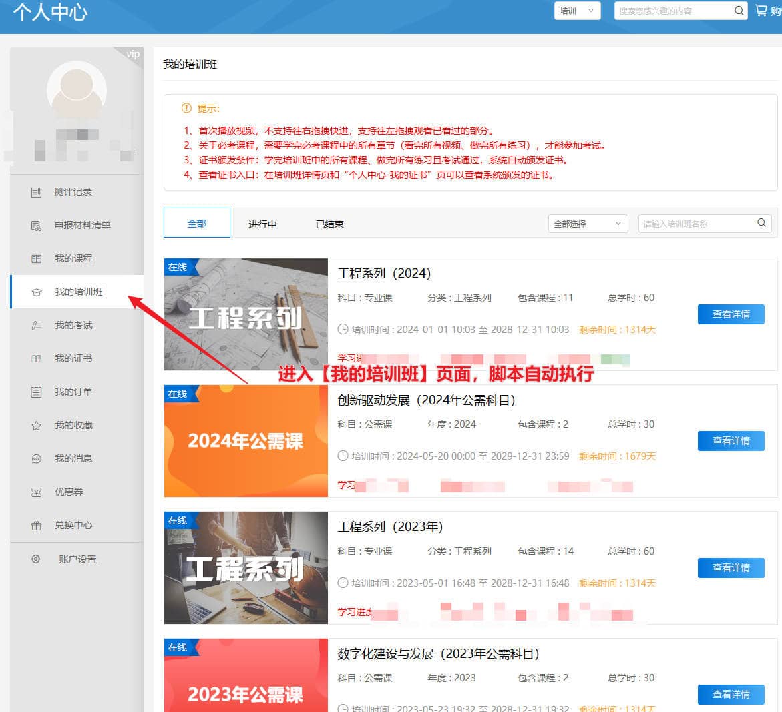
Task: Click the 我的收藏 star icon
Action: click(37, 426)
